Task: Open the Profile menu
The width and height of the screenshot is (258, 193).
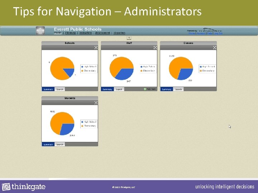Action: coord(58,33)
